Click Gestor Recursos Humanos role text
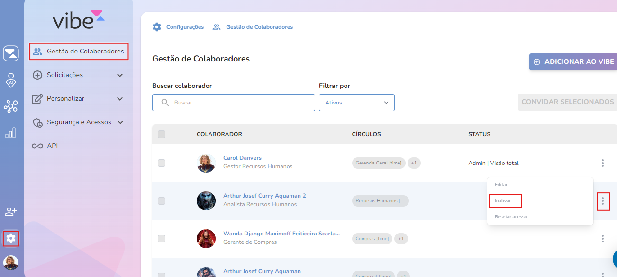 coord(258,166)
